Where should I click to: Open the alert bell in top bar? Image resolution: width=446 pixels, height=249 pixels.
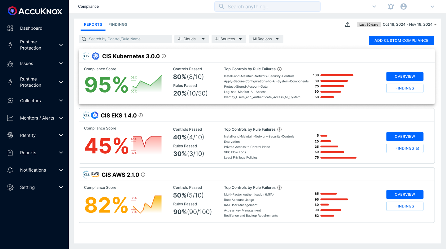click(x=391, y=7)
